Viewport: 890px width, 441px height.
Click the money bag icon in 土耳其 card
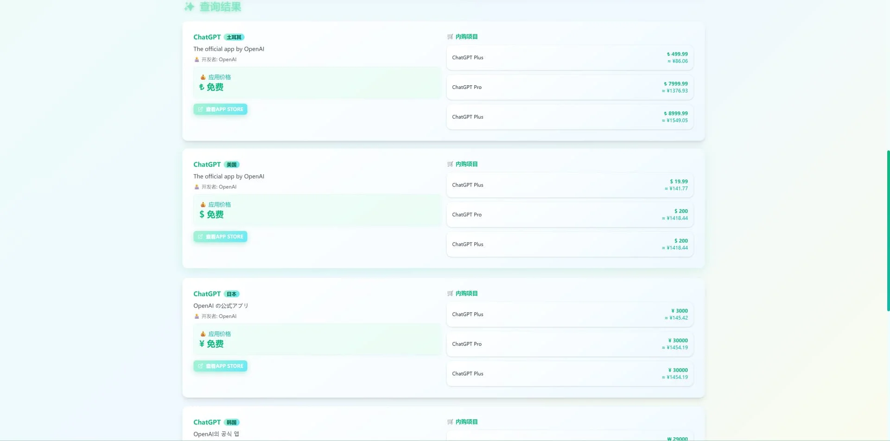pos(203,77)
